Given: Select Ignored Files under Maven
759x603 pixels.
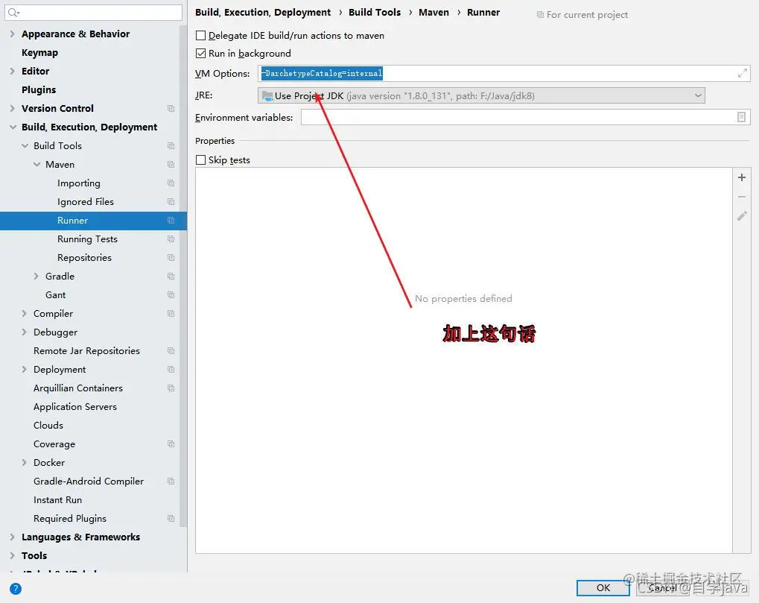Looking at the screenshot, I should point(86,201).
